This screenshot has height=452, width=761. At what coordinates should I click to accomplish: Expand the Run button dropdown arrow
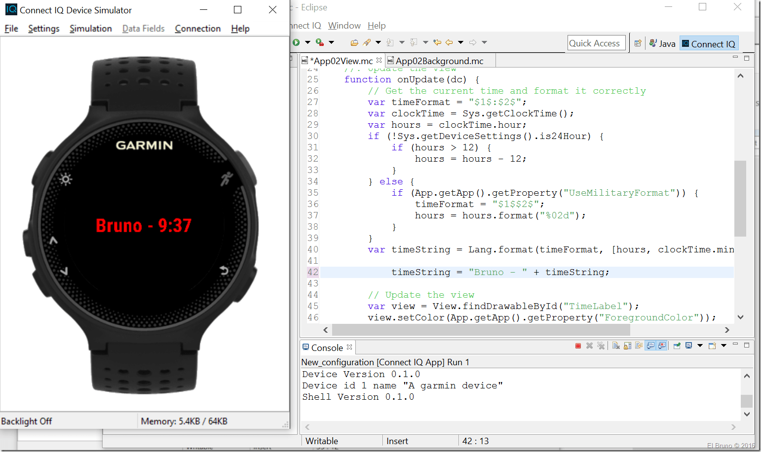[307, 42]
